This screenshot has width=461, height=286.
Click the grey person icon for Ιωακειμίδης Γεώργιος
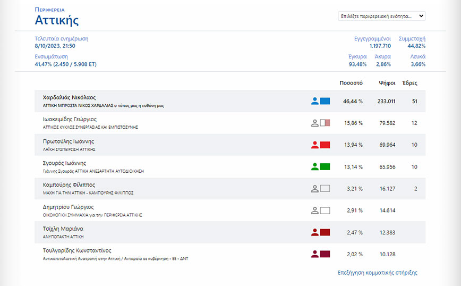click(x=314, y=123)
